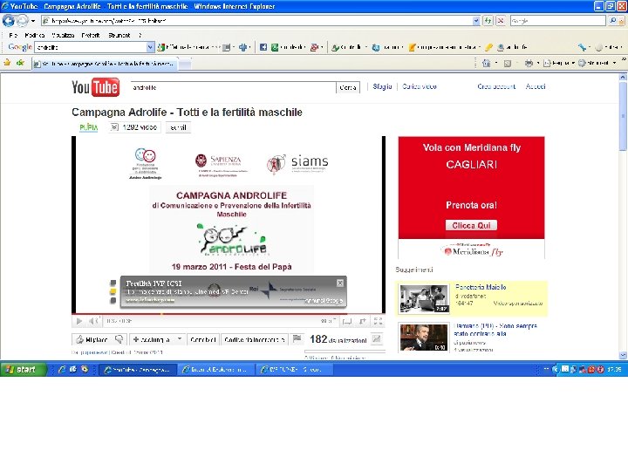Open the File menu

coord(13,35)
